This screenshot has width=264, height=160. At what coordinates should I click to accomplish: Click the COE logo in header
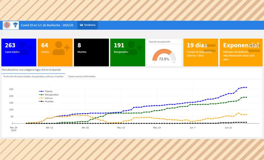tap(7, 25)
